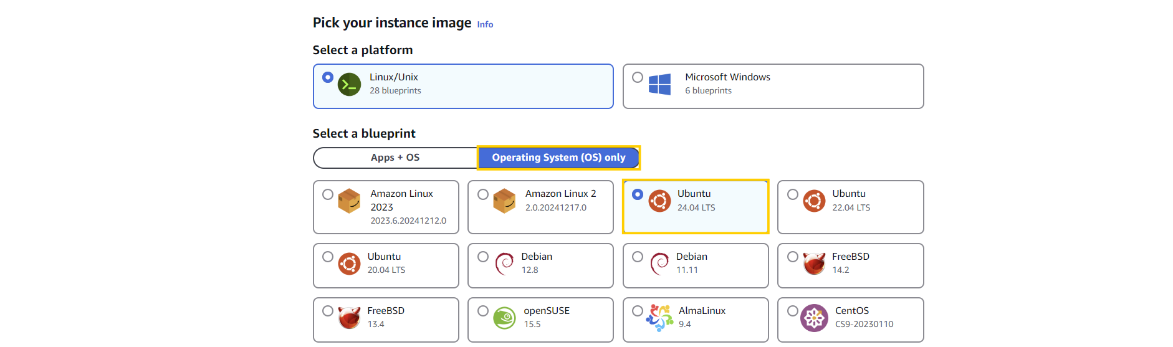Screen dimensions: 1173x347
Task: Pick the Debian 12.8 radio button
Action: click(483, 257)
